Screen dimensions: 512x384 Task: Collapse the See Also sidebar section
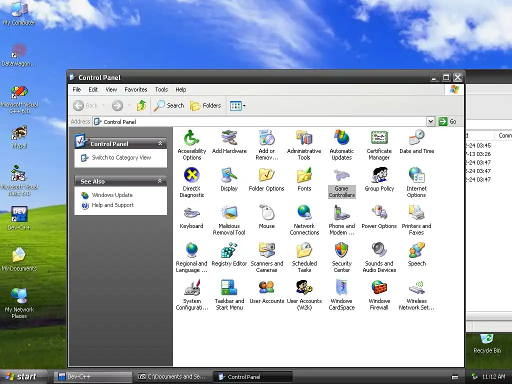point(160,181)
